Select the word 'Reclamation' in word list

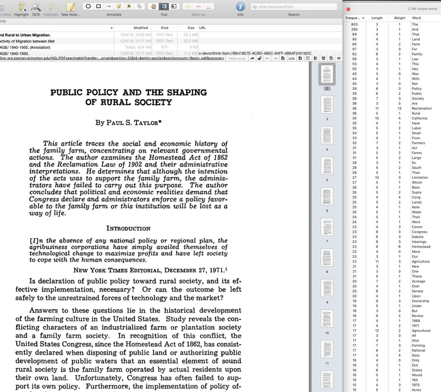(422, 108)
